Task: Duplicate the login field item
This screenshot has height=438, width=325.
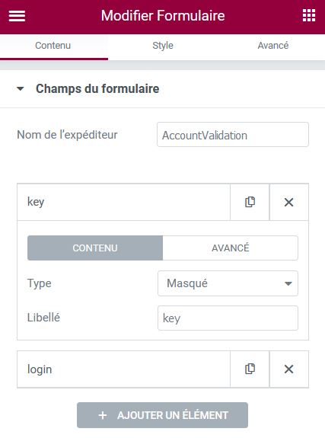Action: click(250, 369)
